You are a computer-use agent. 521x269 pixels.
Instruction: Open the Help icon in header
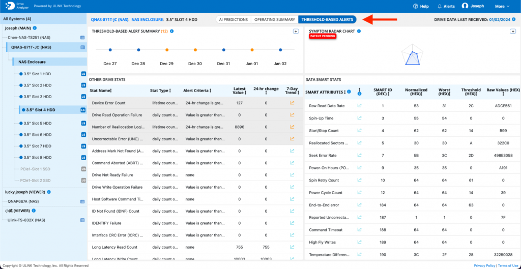coord(415,6)
